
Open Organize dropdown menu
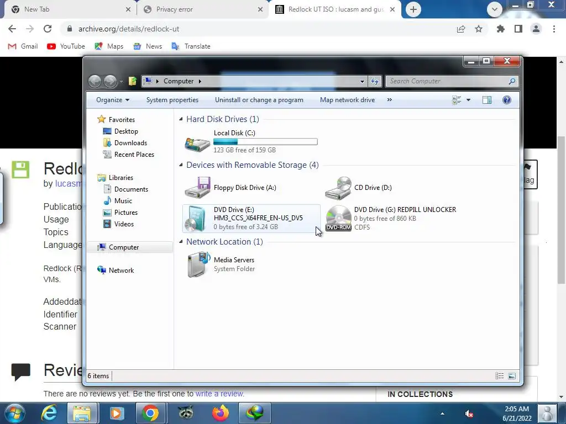[113, 100]
